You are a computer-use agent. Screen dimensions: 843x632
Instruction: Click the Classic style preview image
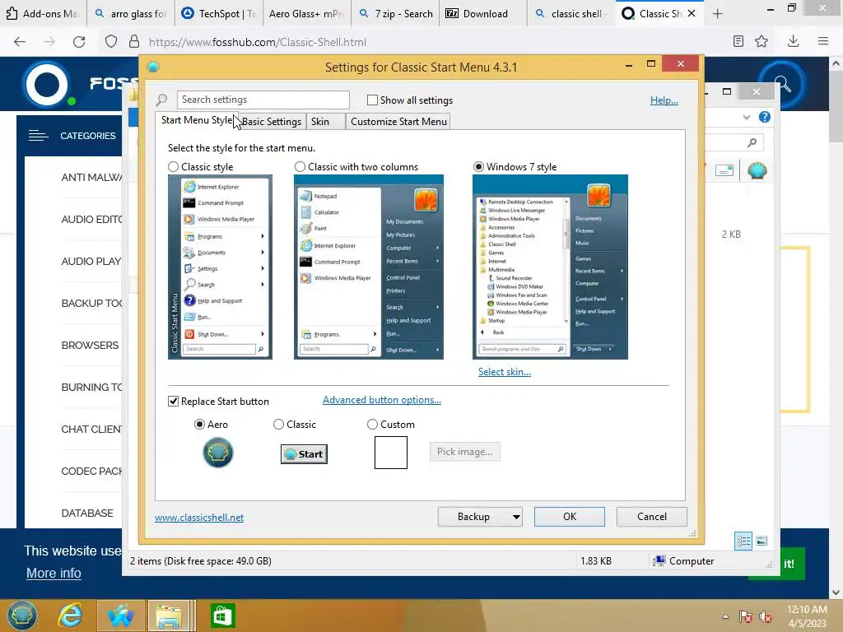220,267
